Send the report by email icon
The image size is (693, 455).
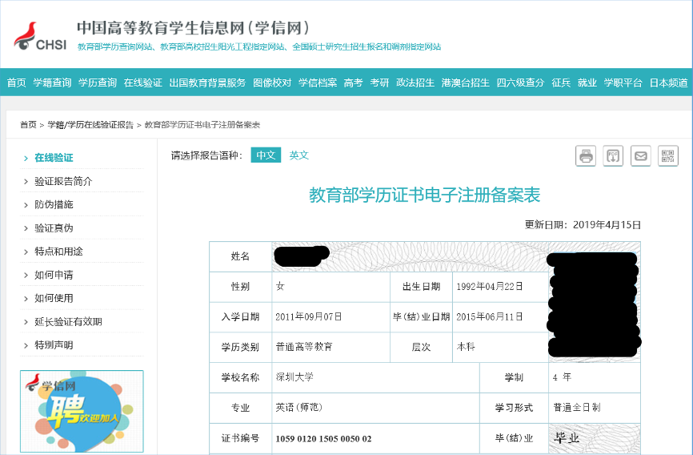(640, 155)
